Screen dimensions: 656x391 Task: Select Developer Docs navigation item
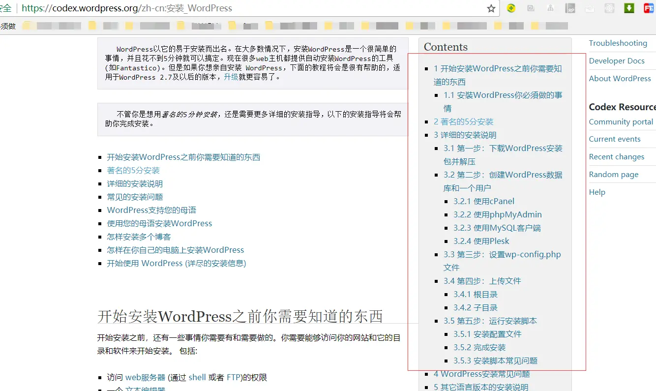[617, 60]
